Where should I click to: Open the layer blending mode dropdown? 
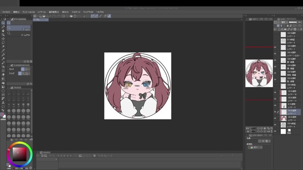[x=284, y=22]
